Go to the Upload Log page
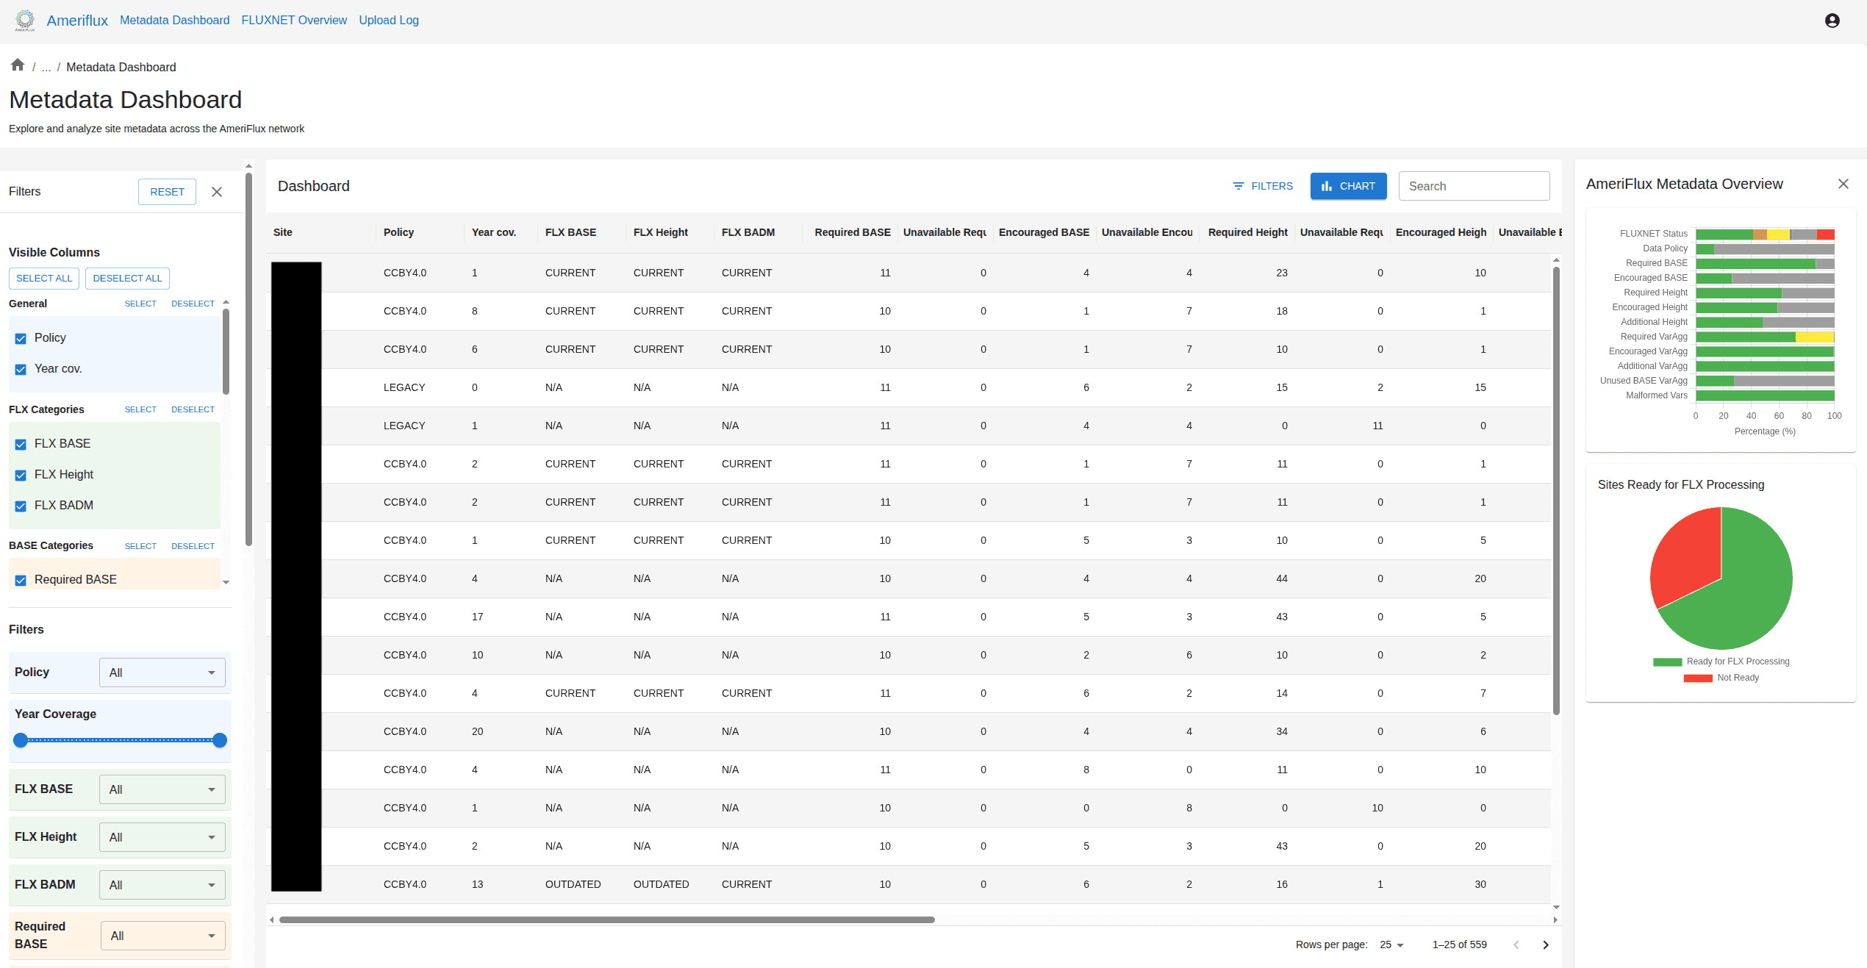Screen dimensions: 1867x968 pyautogui.click(x=389, y=21)
